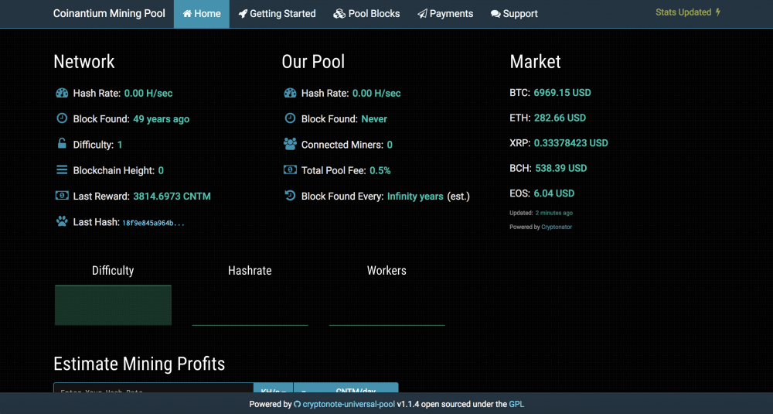Open the Support tab
Screen dimensions: 773x414
pyautogui.click(x=514, y=14)
